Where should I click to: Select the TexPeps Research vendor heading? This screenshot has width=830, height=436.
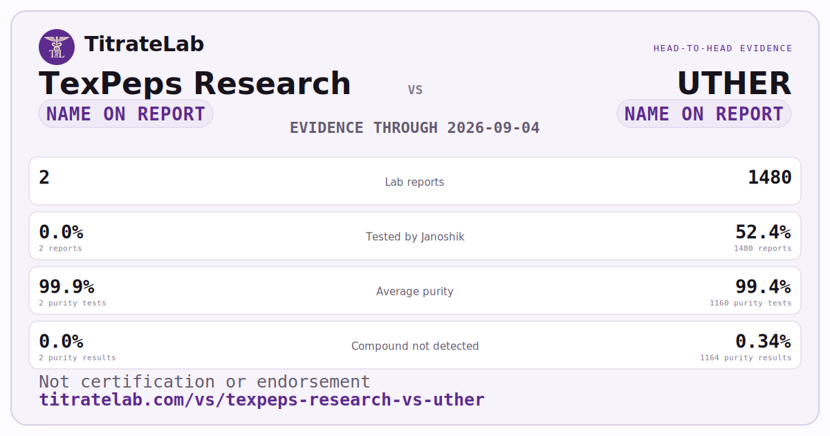click(x=195, y=83)
